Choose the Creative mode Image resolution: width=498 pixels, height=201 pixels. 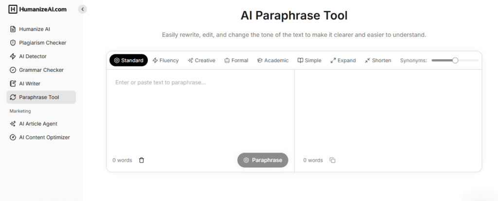tap(201, 60)
